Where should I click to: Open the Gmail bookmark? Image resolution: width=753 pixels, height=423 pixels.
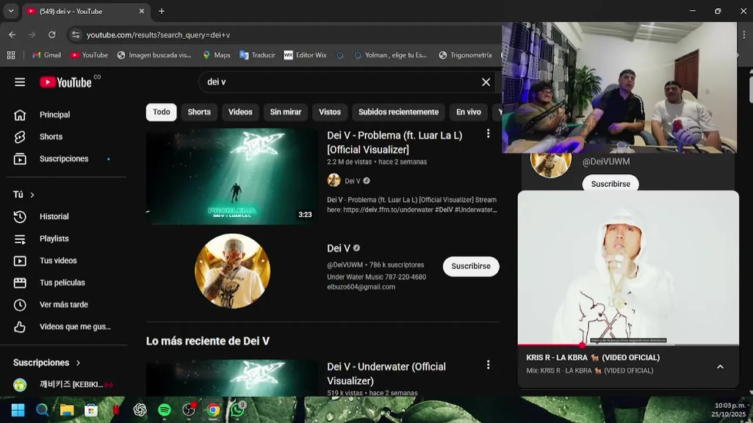pyautogui.click(x=46, y=55)
